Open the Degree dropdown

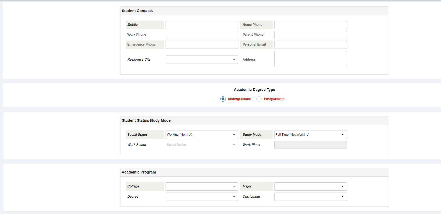pos(202,197)
